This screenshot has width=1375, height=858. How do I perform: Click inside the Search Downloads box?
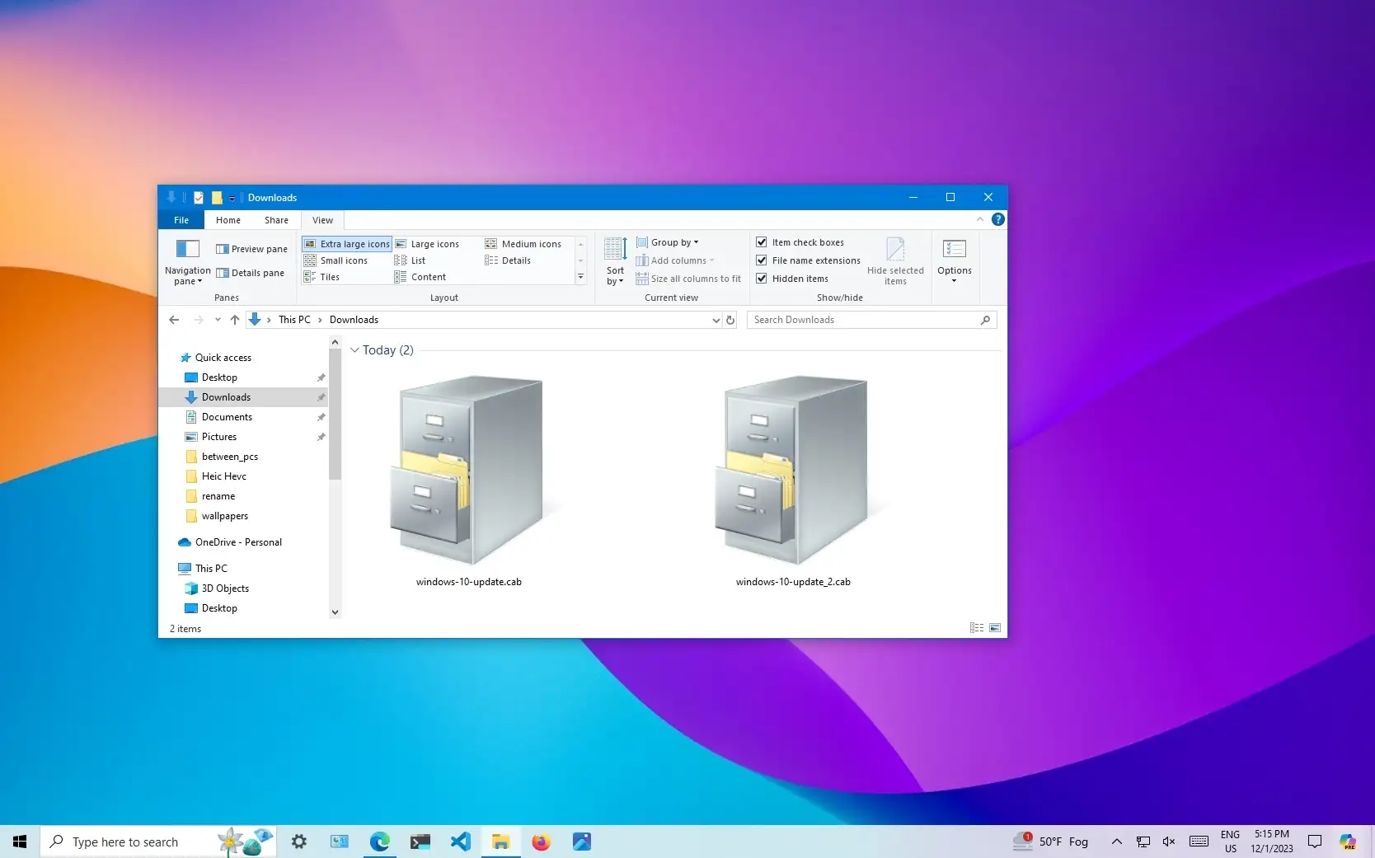coord(857,320)
